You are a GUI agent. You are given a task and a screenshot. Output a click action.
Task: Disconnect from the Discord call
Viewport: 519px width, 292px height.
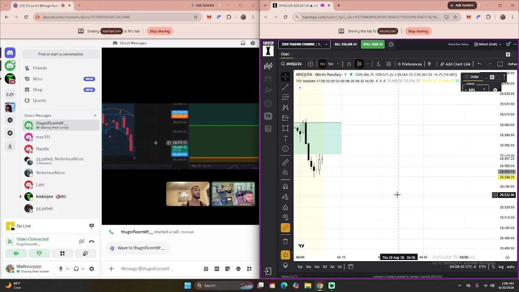[92, 242]
